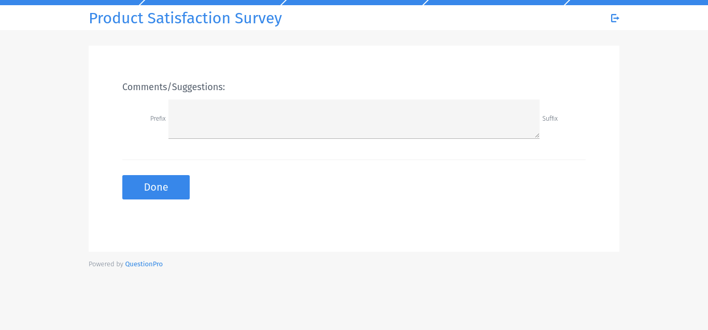
Task: Click the Product Satisfaction Survey title
Action: [185, 18]
